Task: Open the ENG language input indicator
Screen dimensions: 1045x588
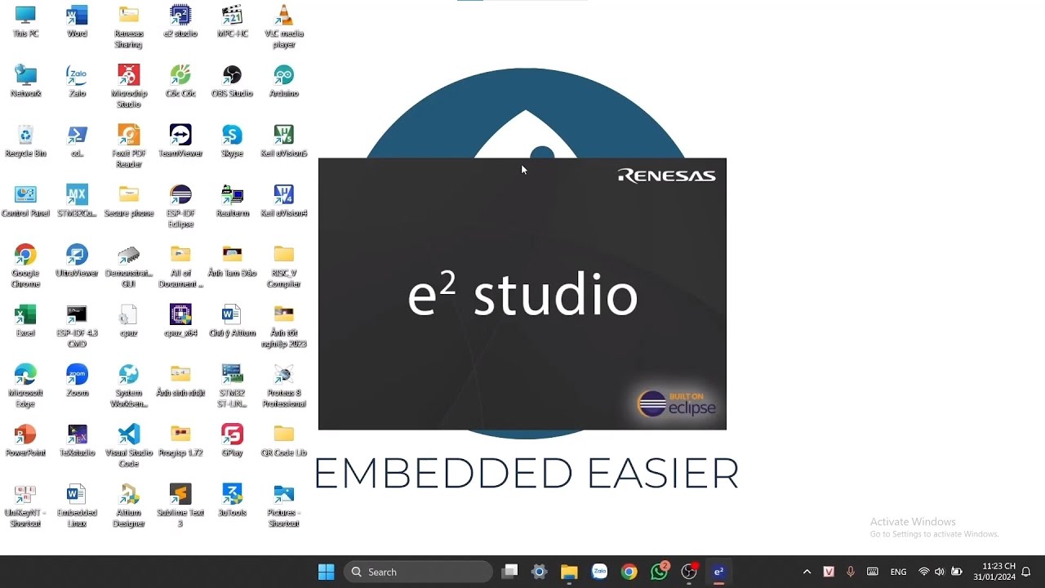Action: [x=898, y=572]
